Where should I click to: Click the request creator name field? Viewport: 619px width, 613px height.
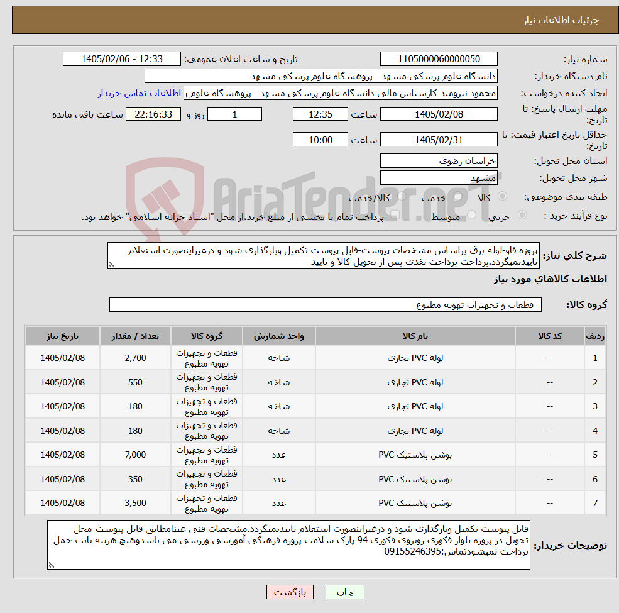point(340,93)
